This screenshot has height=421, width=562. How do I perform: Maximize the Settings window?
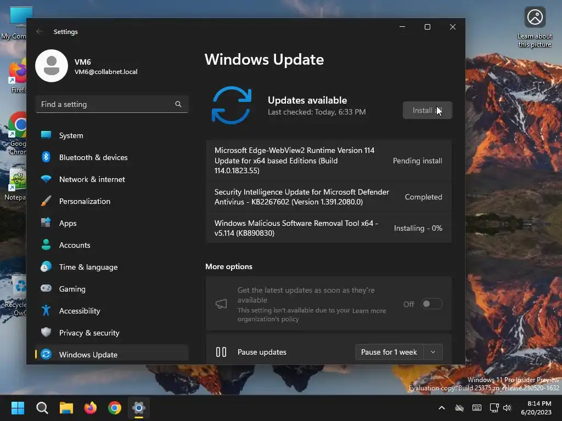427,27
